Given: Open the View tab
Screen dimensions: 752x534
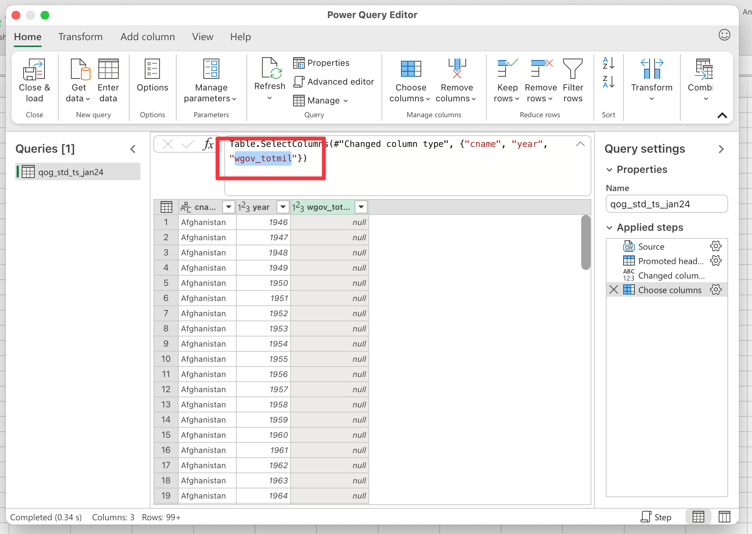Looking at the screenshot, I should point(203,37).
